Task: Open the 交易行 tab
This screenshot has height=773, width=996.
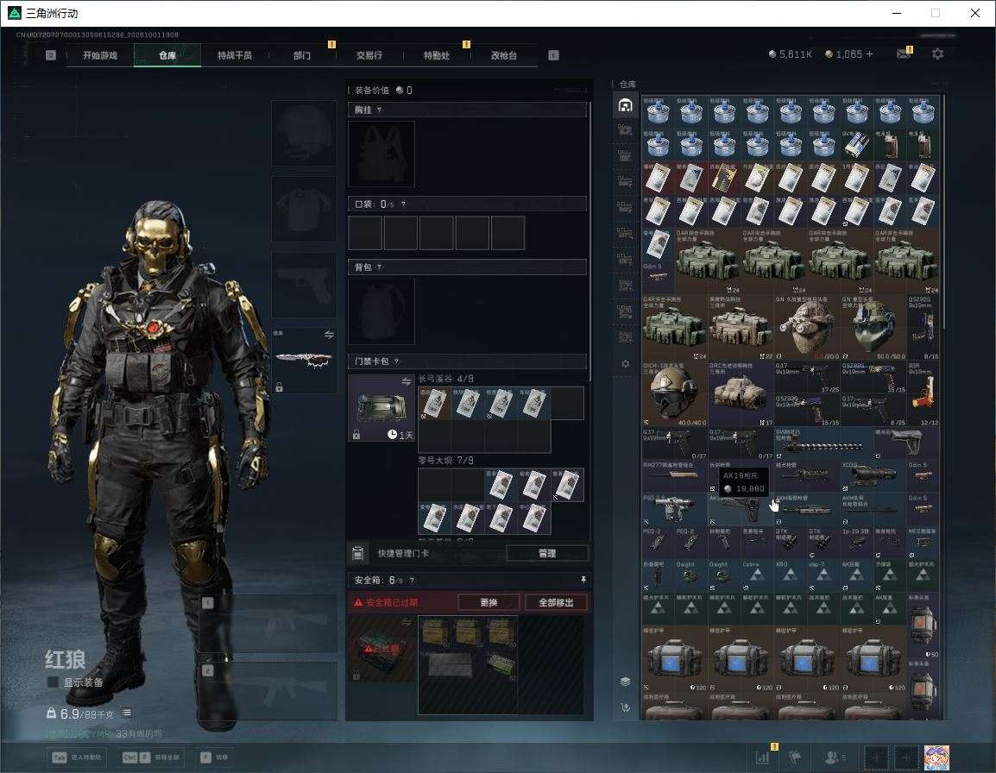Action: (x=369, y=55)
